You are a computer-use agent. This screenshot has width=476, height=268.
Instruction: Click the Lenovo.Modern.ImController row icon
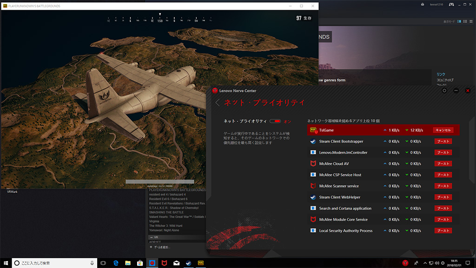coord(313,153)
